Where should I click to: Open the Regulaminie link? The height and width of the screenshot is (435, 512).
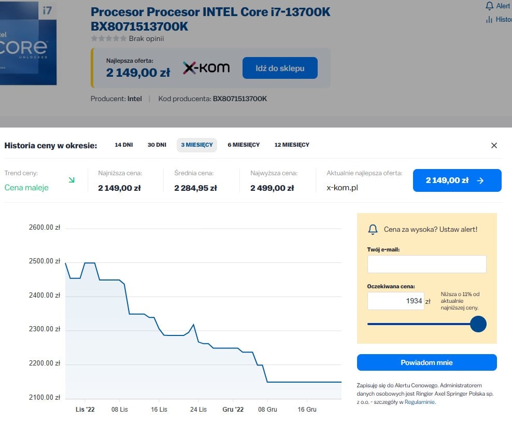tap(420, 402)
